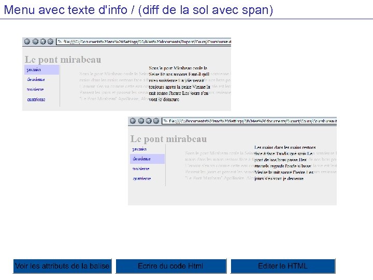This screenshot has height=280, width=373.
Task: Click page icon inside upper browser address bar
Action: 60,41
